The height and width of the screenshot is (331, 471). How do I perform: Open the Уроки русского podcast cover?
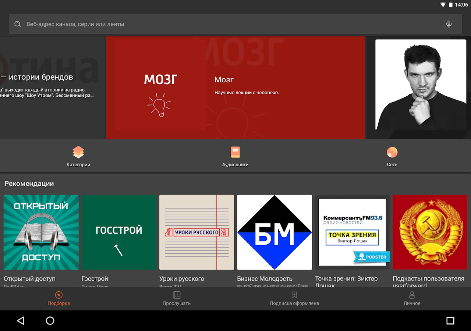197,232
